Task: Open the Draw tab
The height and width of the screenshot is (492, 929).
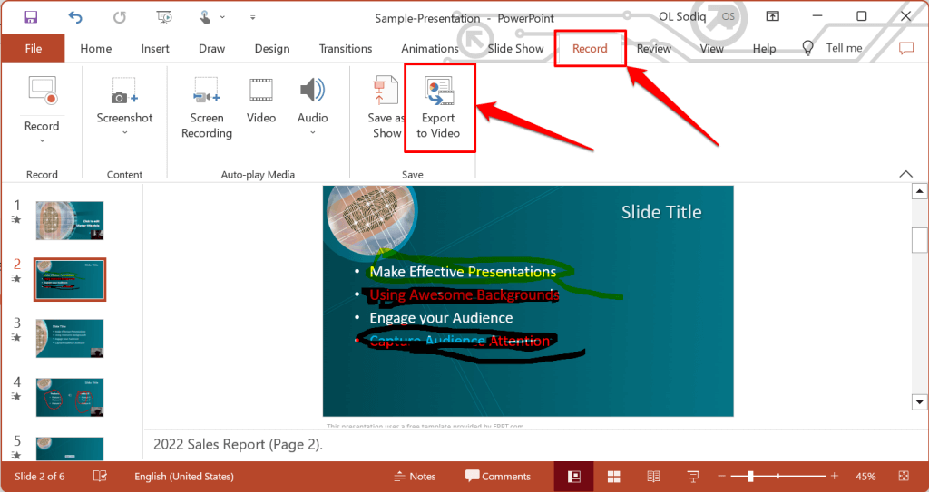Action: [211, 49]
